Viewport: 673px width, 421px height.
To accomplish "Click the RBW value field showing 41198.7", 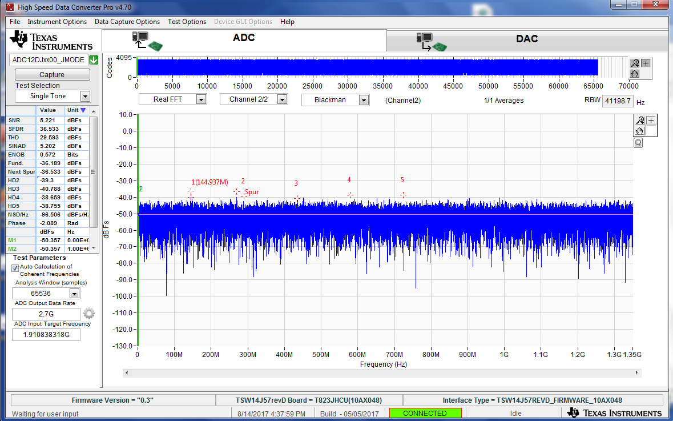I will [618, 101].
